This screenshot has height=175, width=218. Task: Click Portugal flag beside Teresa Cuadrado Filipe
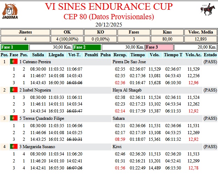click(x=14, y=118)
